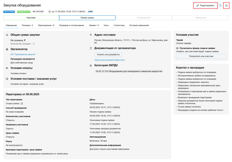
Task: Open the АО "Организатор закупок" link
Action: (23, 54)
